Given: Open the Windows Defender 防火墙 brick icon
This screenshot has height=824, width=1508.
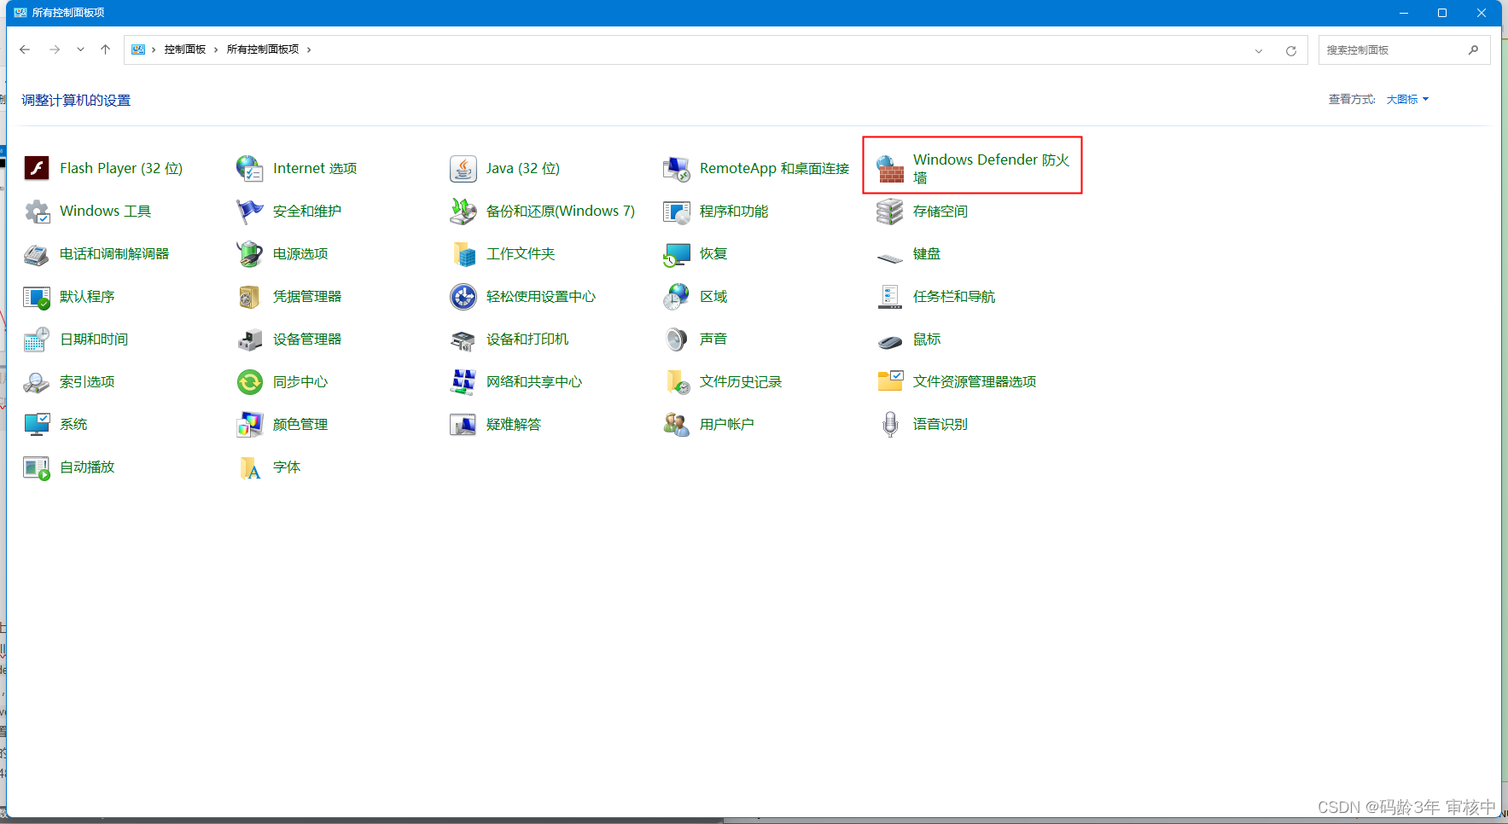Looking at the screenshot, I should [x=890, y=169].
